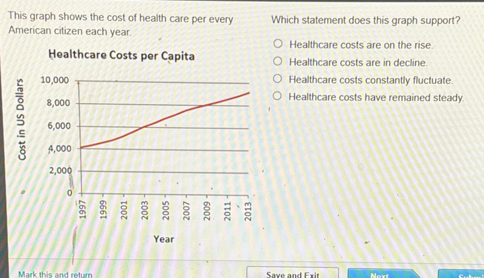Screen dimensions: 484x278
Task: Click the 'Mark this and return' link
Action: click(x=56, y=274)
